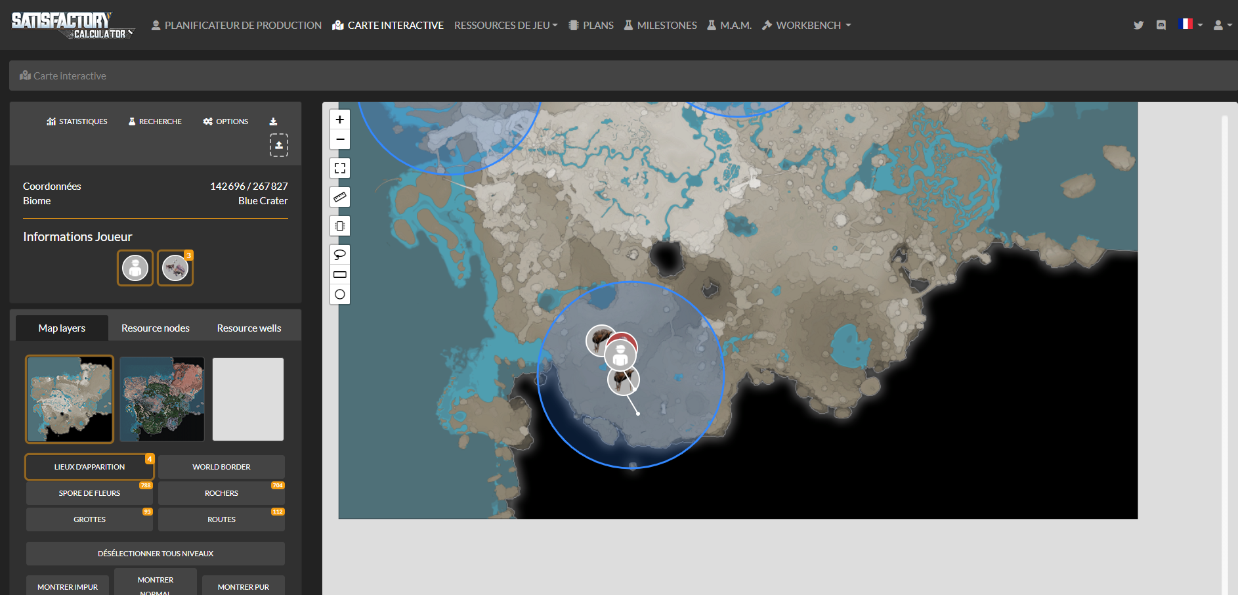
Task: Select the lasso selection tool
Action: click(340, 255)
